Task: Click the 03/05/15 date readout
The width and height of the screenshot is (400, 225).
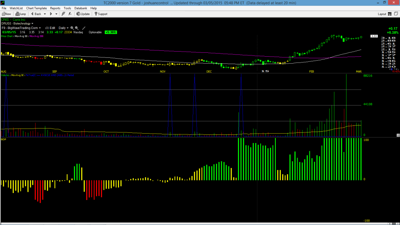Action: 9,32
